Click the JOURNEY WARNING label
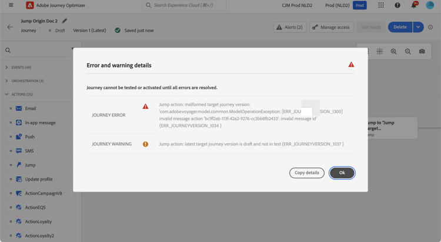 (112, 144)
